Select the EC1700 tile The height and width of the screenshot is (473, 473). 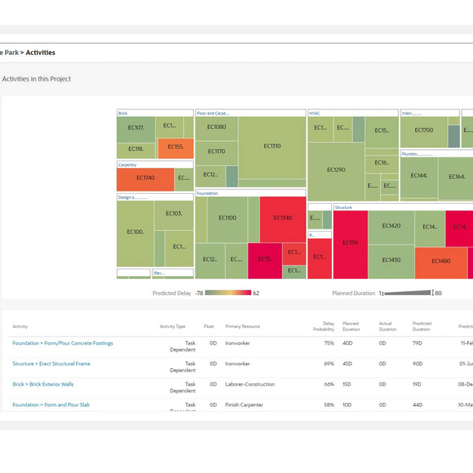[x=423, y=131]
